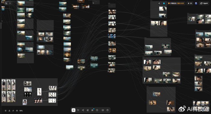Viewport: 211px width, 114px height.
Task: Open the history clock icon
Action: 97,110
